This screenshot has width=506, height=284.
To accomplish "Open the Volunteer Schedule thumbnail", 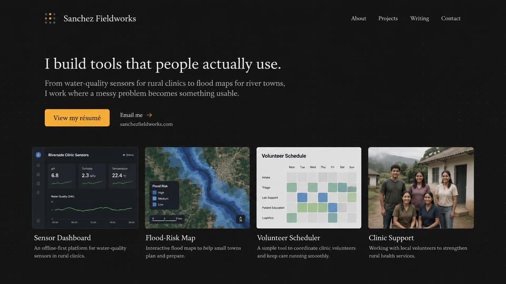I will (309, 188).
